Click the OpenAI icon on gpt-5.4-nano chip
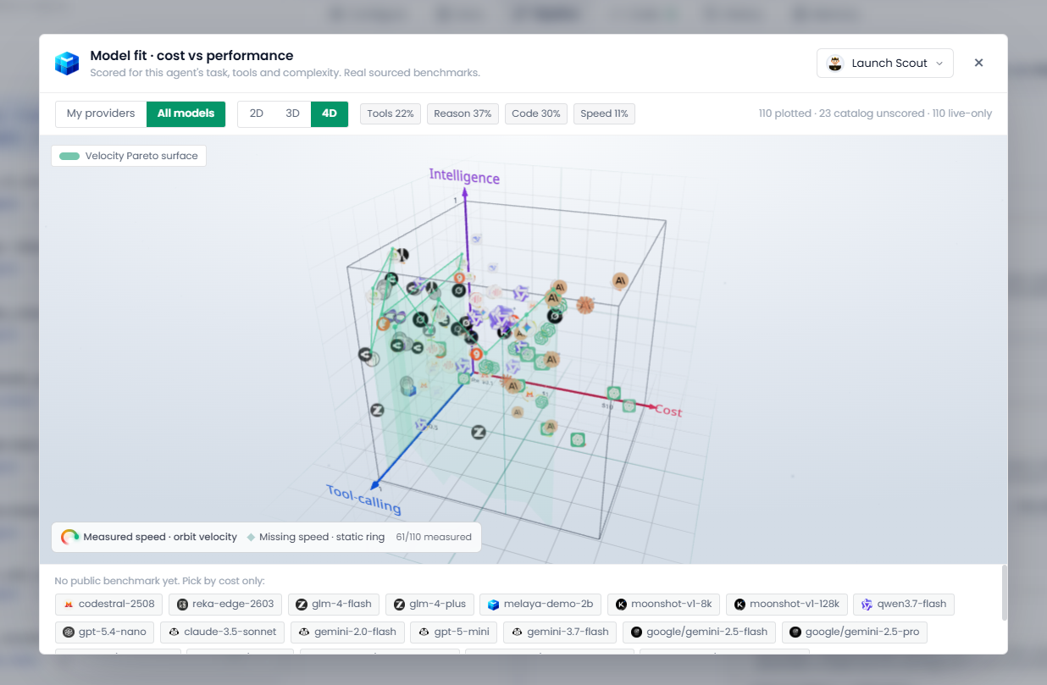1047x685 pixels. pyautogui.click(x=69, y=632)
